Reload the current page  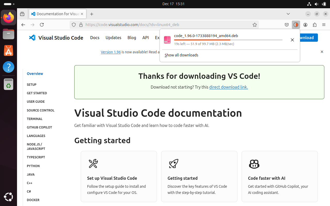click(x=42, y=25)
